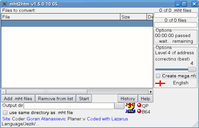This screenshot has height=128, width=199.
Task: Enable the Create mega.nfo checkbox
Action: tap(158, 76)
